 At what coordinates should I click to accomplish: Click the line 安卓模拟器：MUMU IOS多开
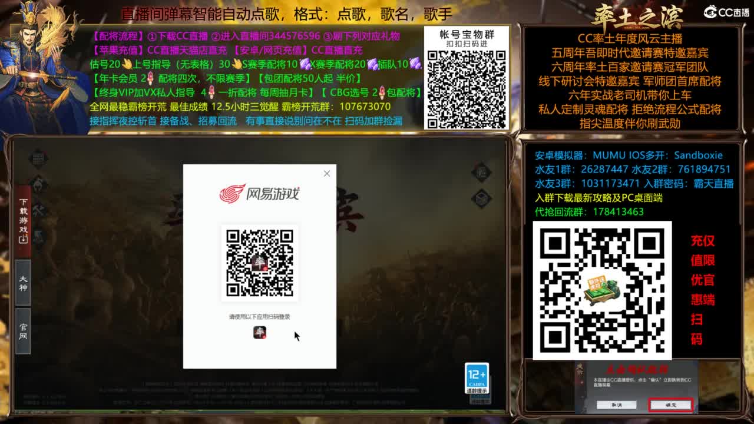(629, 155)
